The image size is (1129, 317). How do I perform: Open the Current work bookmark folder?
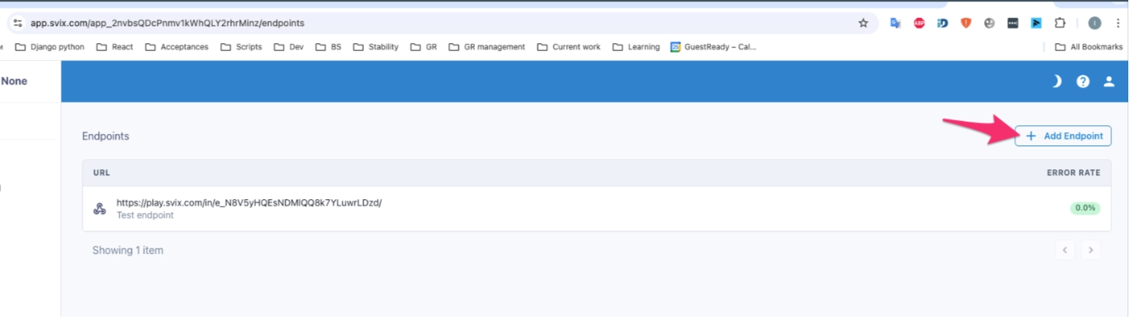click(x=568, y=47)
